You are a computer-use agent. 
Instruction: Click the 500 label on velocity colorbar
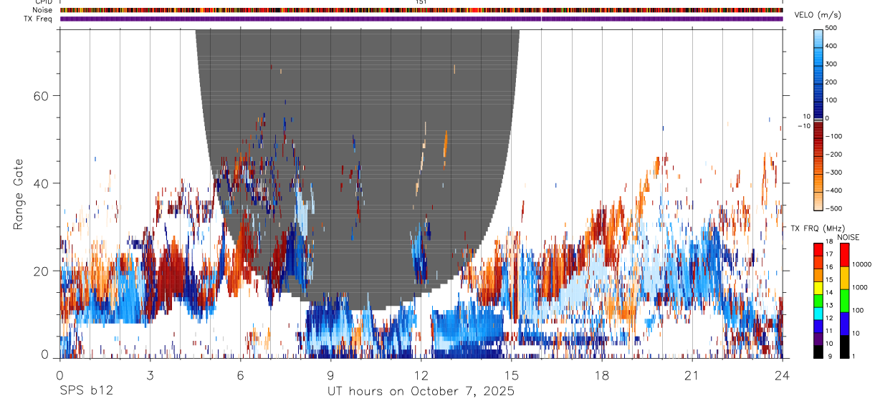pos(831,29)
